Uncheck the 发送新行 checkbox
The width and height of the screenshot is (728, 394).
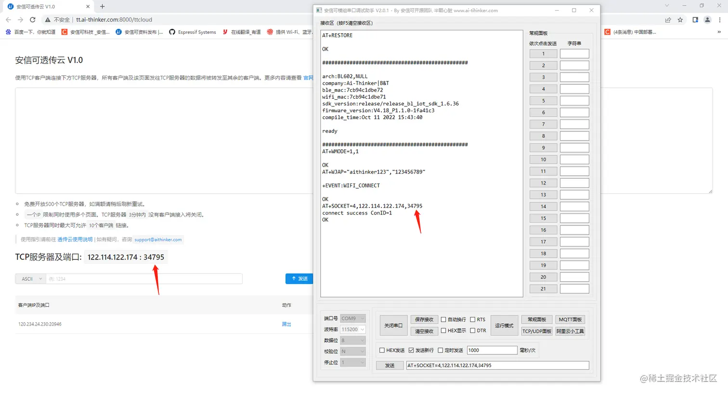pyautogui.click(x=411, y=350)
